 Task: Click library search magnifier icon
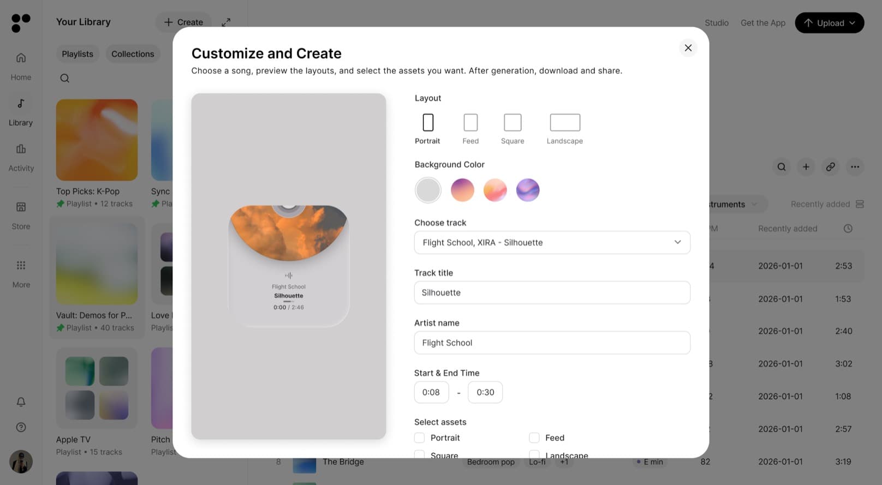tap(64, 78)
